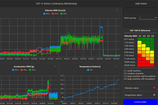This screenshot has height=105, width=158.
Task: Click the 10:37:20 tick on velocity chart
Action: pyautogui.click(x=116, y=59)
